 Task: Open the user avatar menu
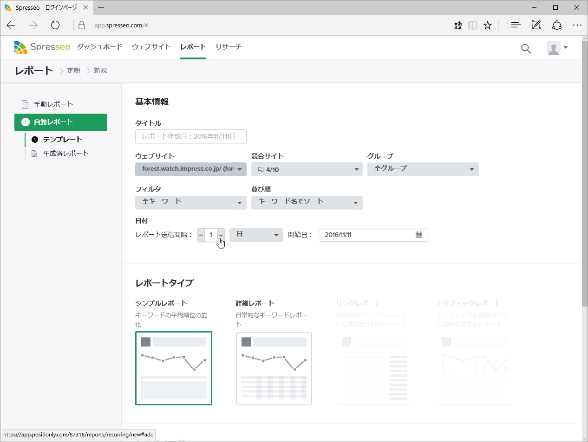[x=557, y=48]
